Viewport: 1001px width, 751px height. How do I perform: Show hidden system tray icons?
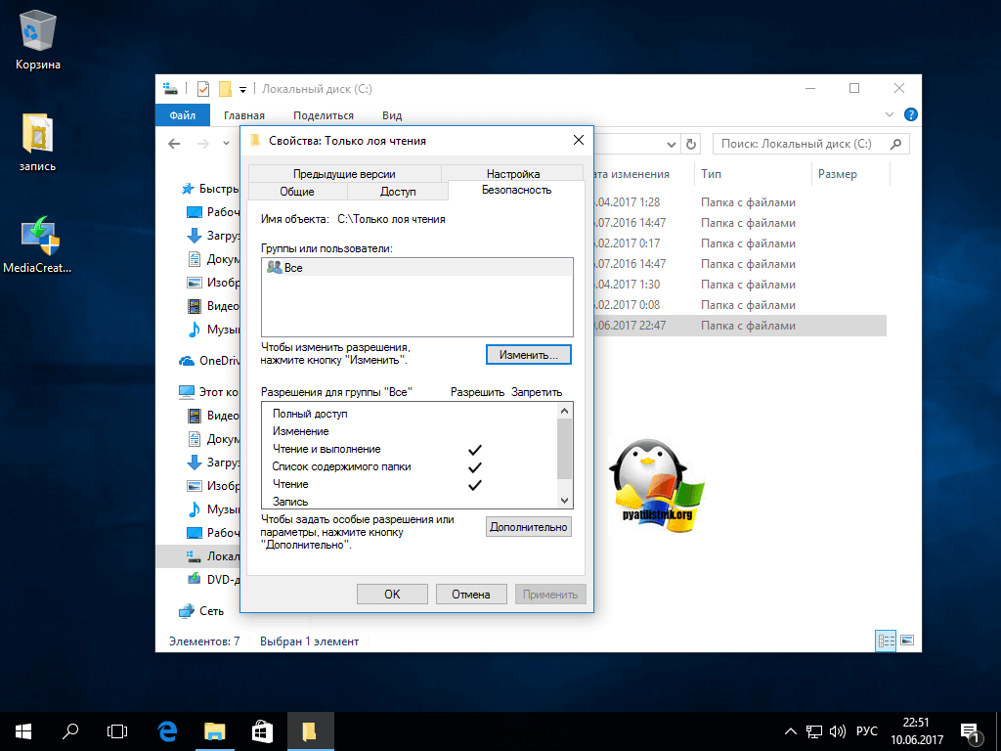tap(790, 731)
